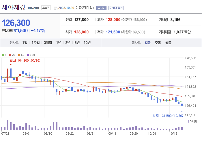The width and height of the screenshot is (202, 141).
Task: Click the 최저 121,500 (10/20) chart label
Action: click(x=168, y=116)
